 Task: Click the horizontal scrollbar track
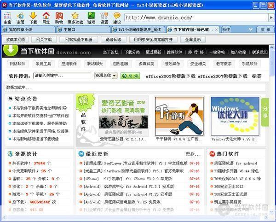pos(136,217)
